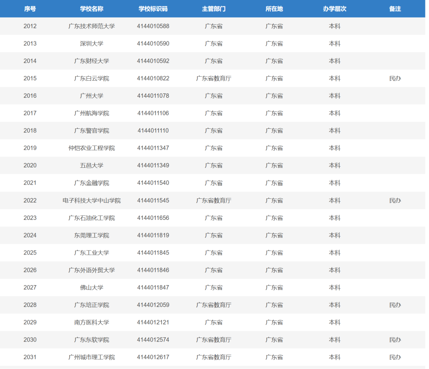Click 广东省教育厅 in row 2028
The width and height of the screenshot is (429, 369).
click(x=214, y=305)
